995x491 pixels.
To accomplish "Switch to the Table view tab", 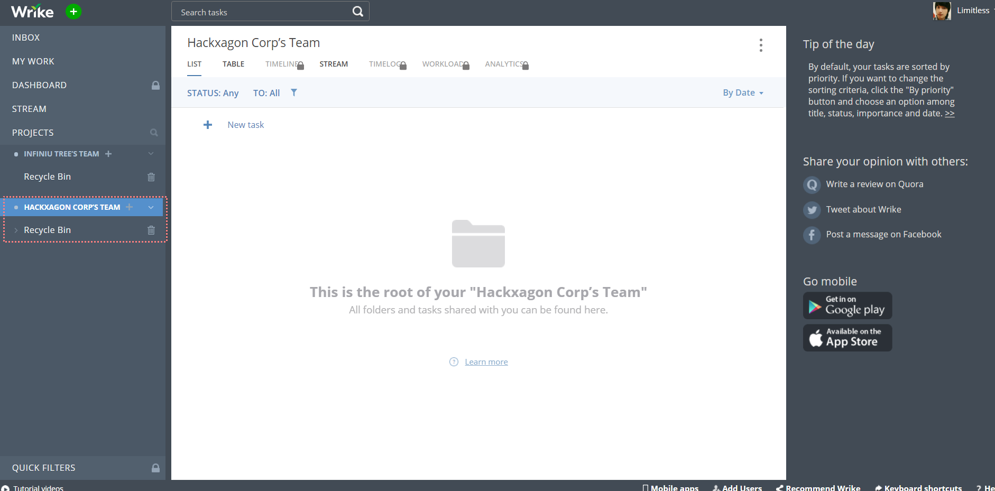I will 233,64.
